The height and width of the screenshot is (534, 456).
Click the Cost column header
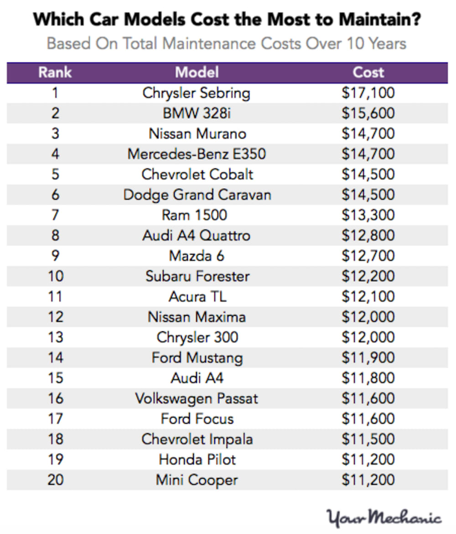click(x=368, y=72)
